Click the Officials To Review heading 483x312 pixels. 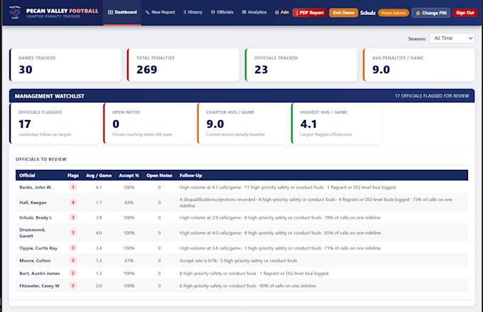tap(41, 159)
